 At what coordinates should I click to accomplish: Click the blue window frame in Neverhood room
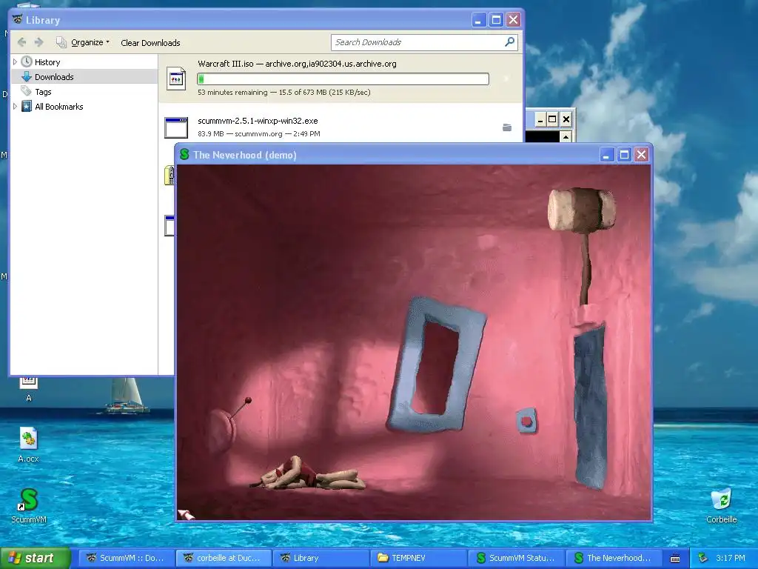tap(435, 365)
